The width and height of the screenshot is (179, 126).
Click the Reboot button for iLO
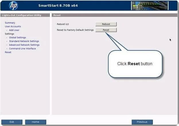(106, 24)
